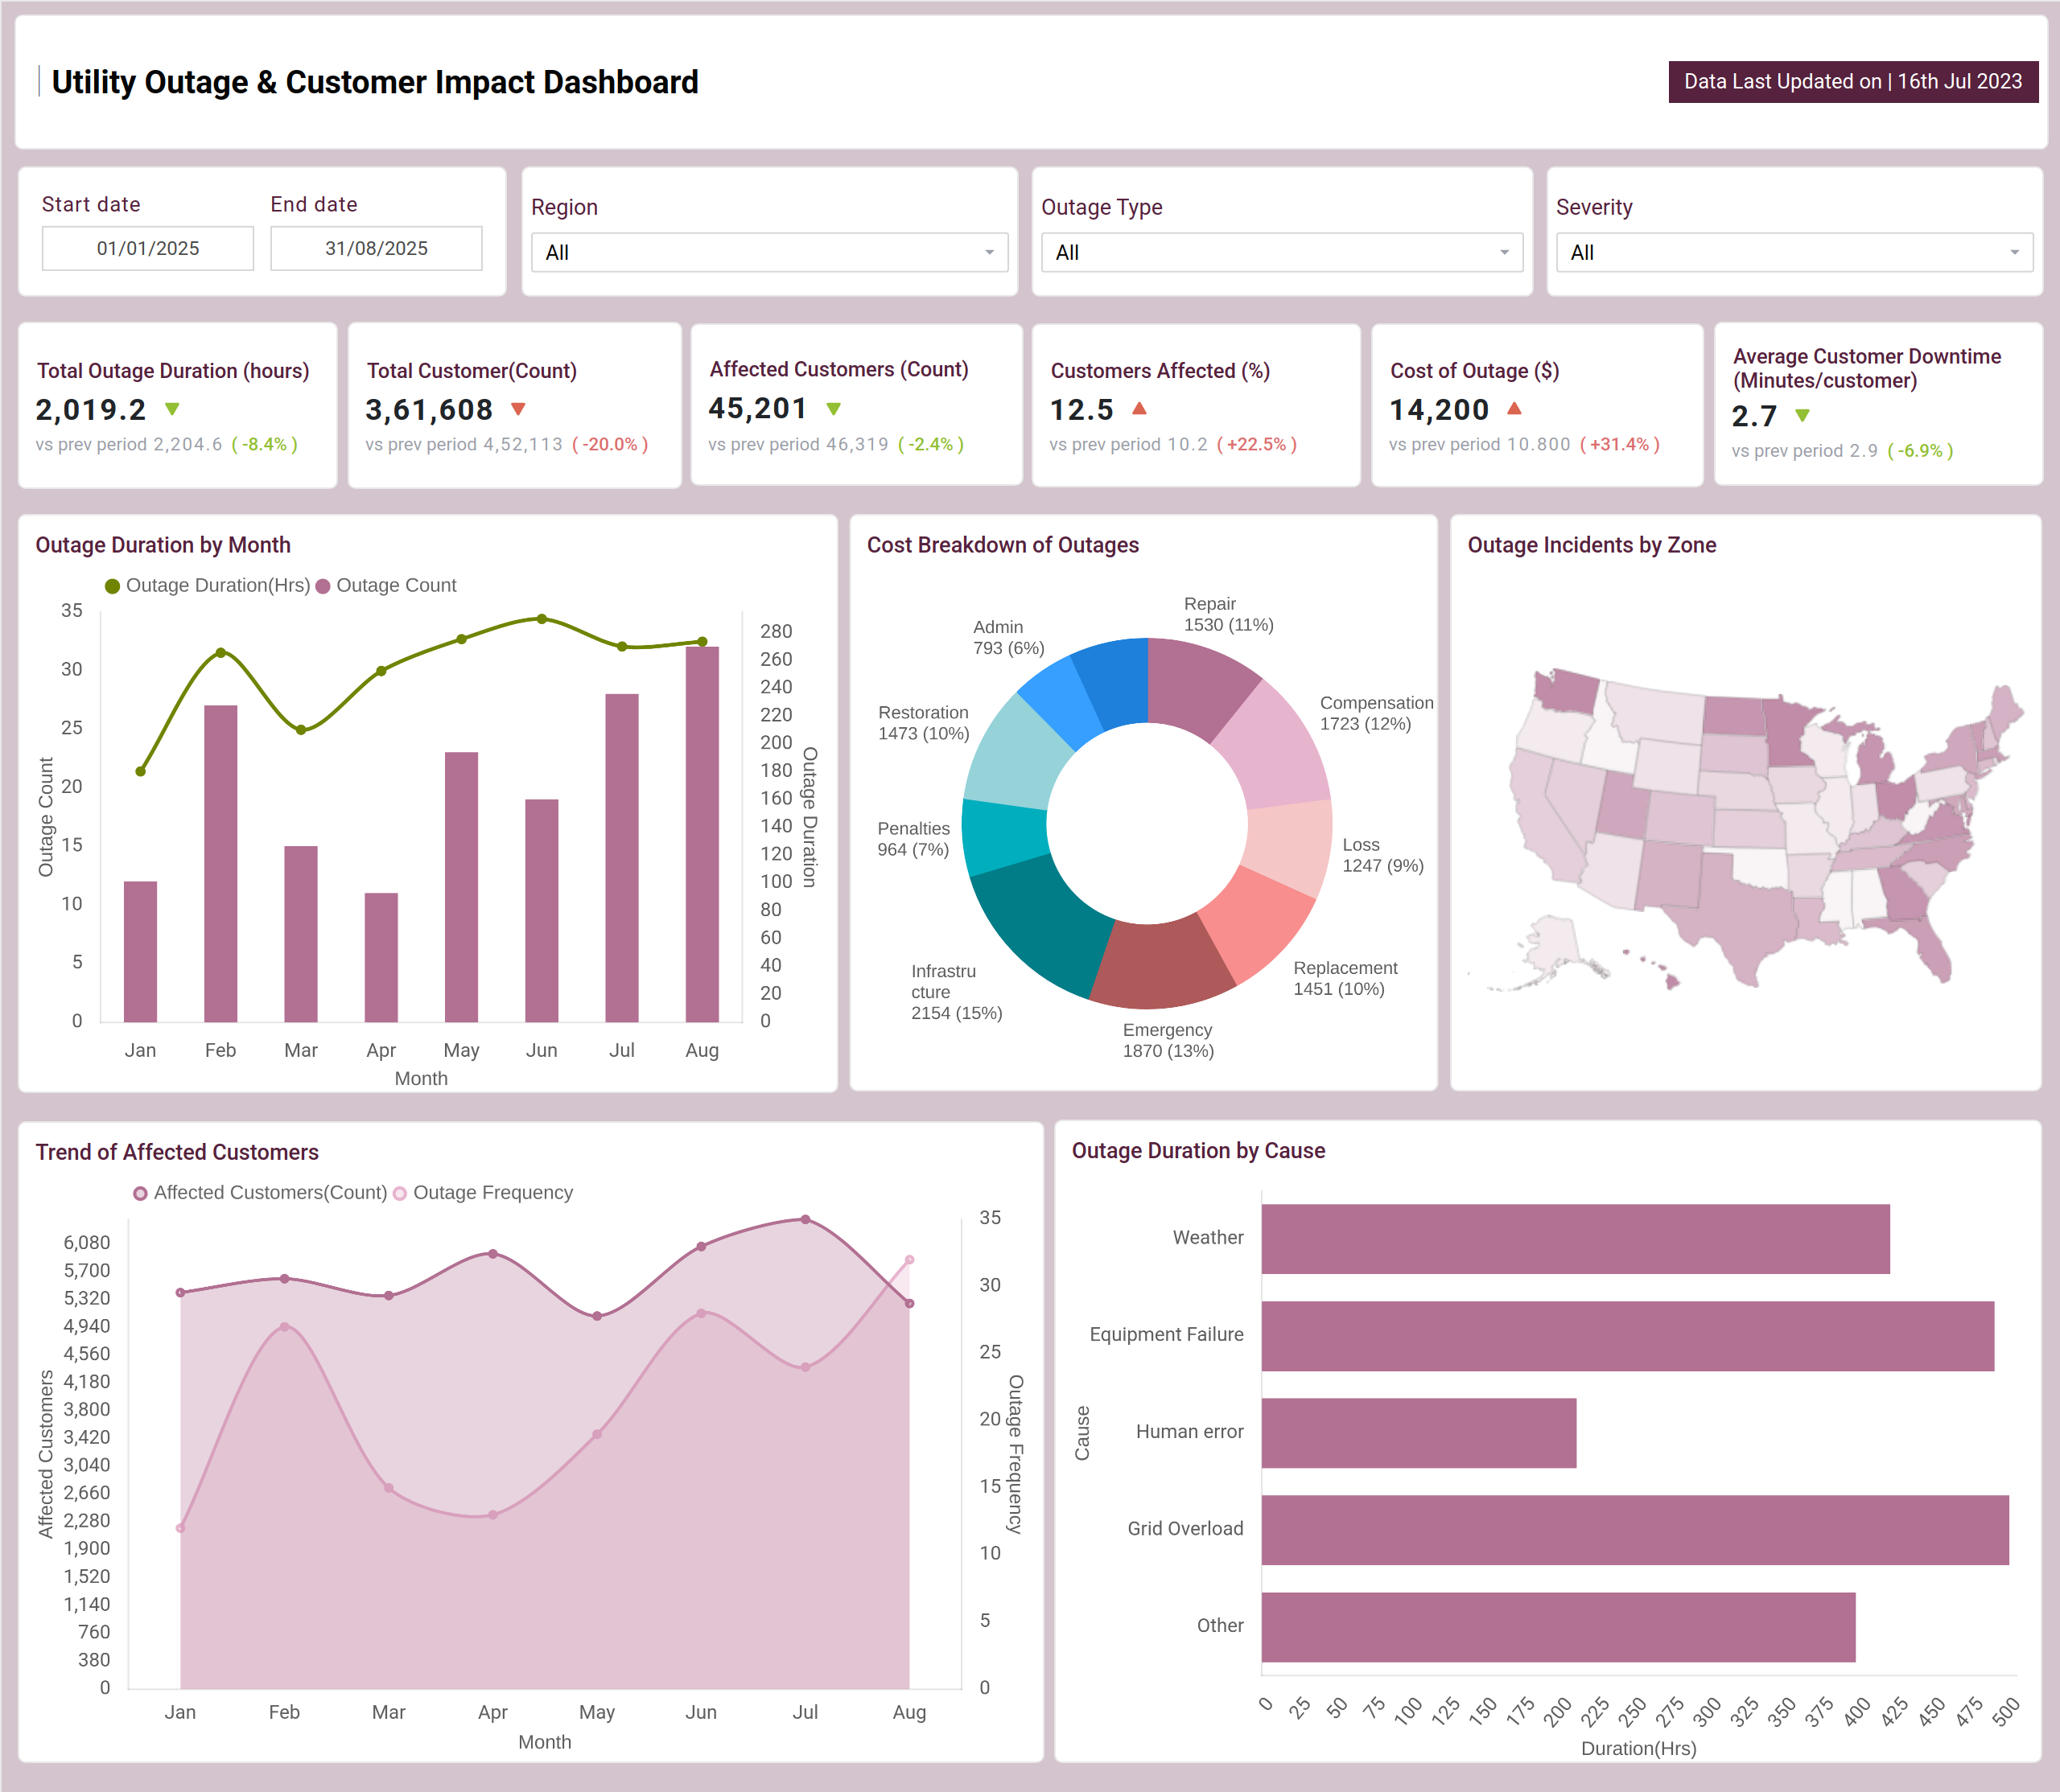Click the Jul peak point on Affected Customers line

805,1220
